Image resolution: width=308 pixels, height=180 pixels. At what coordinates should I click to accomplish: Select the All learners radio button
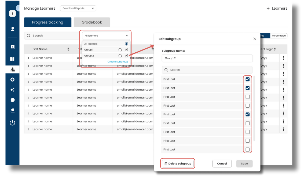[127, 44]
